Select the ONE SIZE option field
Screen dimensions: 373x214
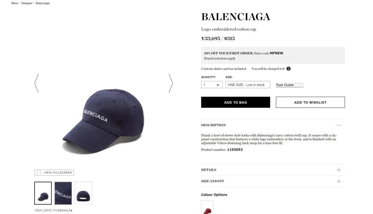coord(248,85)
